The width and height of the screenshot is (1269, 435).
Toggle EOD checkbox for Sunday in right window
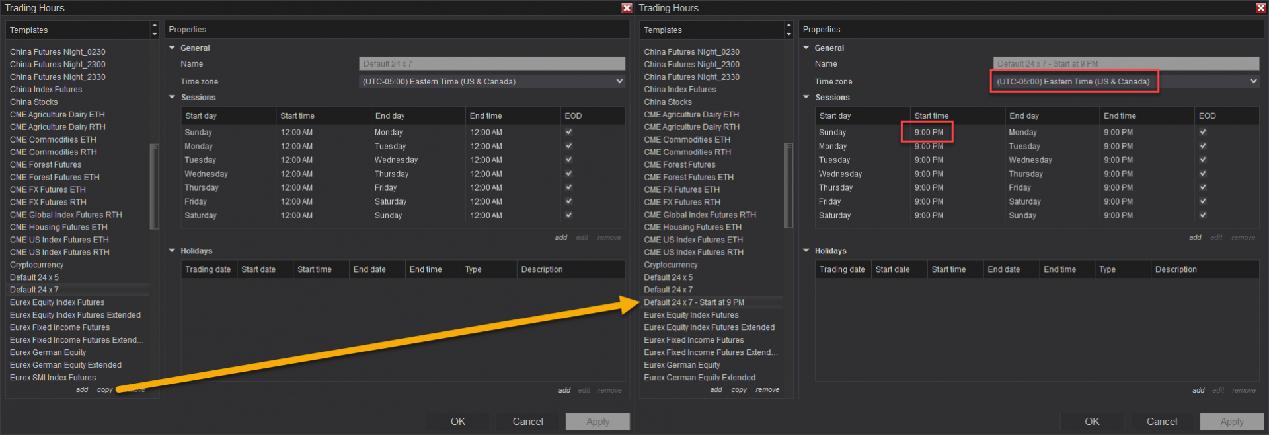pos(1204,132)
